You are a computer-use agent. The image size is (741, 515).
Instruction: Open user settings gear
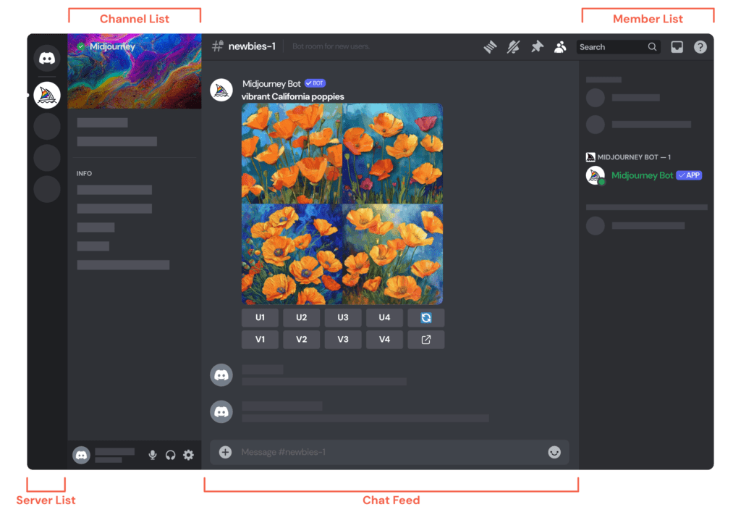[x=188, y=455]
